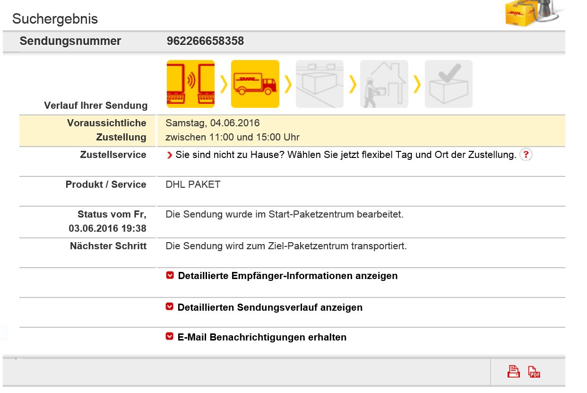This screenshot has height=393, width=587.
Task: Click the Sendungsnummer 962266658358
Action: [206, 41]
